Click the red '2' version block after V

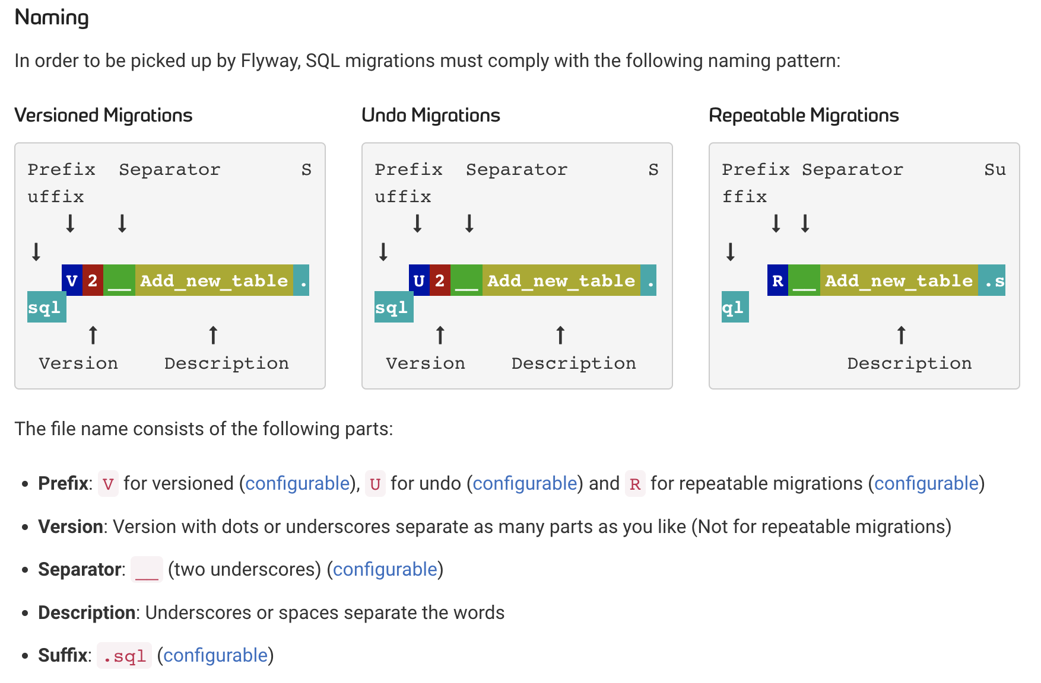pyautogui.click(x=93, y=280)
